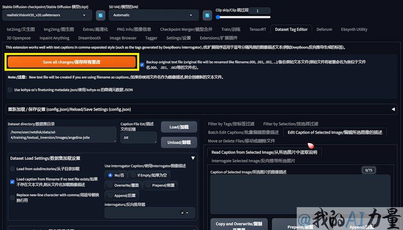Select the Overwrite radio option
403x230 pixels.
click(124, 186)
